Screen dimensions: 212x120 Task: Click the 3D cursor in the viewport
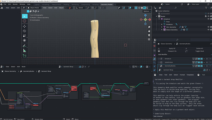pos(125,45)
